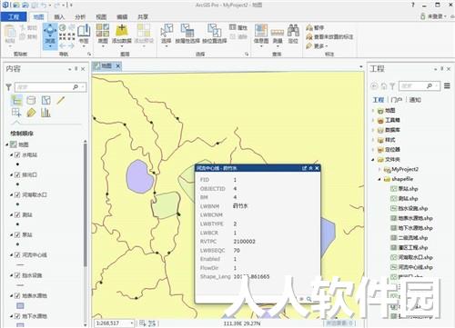
Task: Click the 地表水源地 blue symbol swatch
Action: (20, 305)
